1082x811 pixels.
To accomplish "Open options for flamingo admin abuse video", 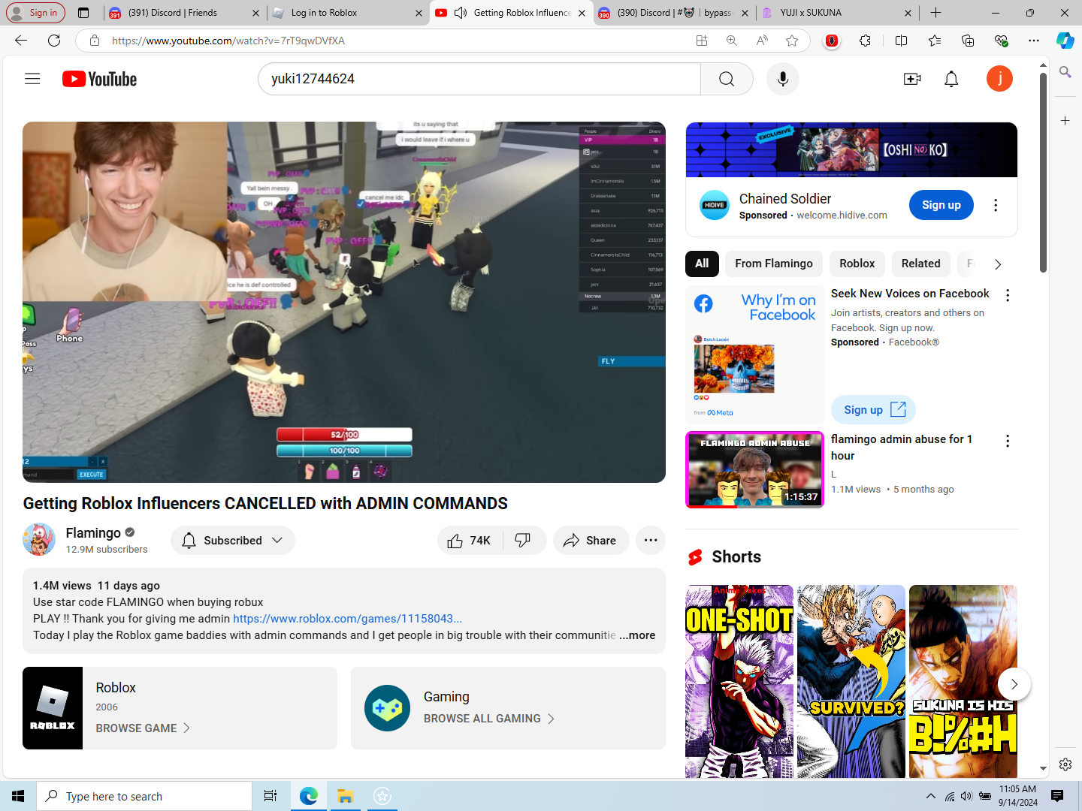I will click(1008, 442).
